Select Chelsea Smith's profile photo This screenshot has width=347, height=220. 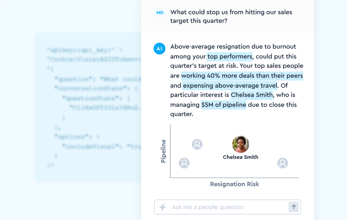pyautogui.click(x=240, y=144)
